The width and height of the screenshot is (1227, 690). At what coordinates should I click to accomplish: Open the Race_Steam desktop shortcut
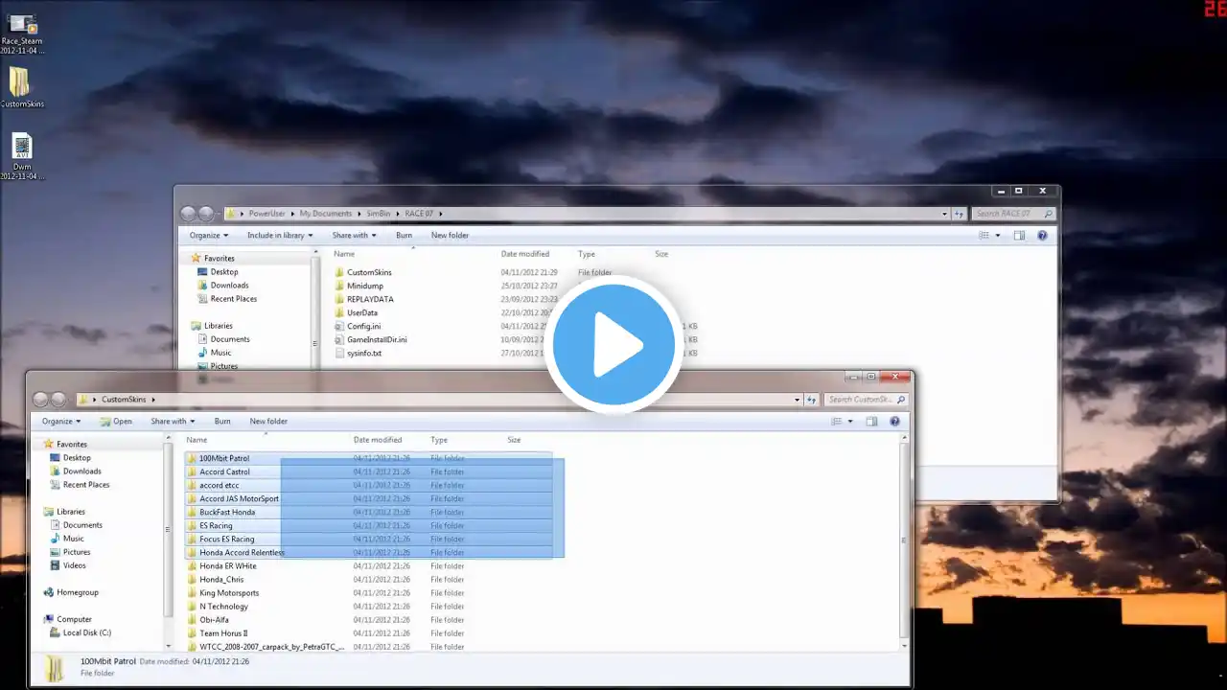(x=21, y=32)
